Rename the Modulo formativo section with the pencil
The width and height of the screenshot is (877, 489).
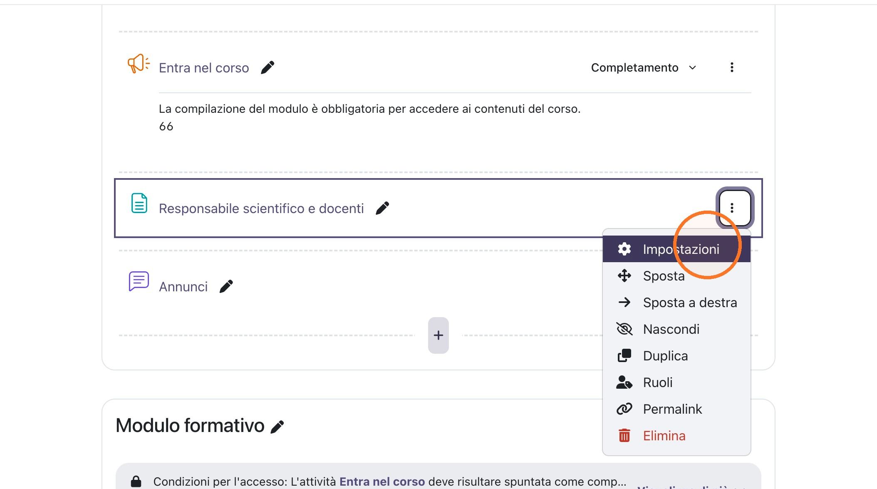(x=277, y=427)
